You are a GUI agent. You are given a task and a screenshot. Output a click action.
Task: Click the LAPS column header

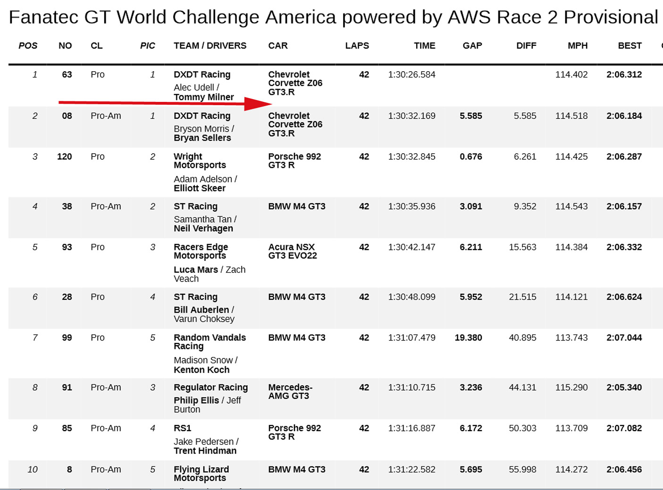[357, 46]
